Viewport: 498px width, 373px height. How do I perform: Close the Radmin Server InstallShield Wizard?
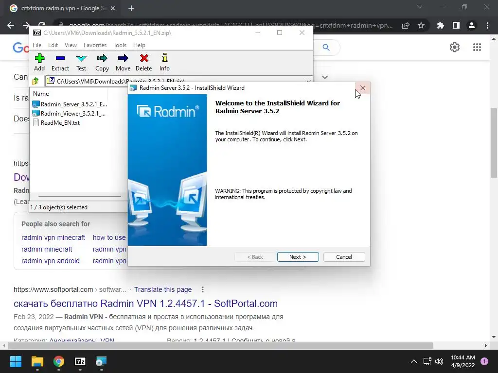click(363, 88)
